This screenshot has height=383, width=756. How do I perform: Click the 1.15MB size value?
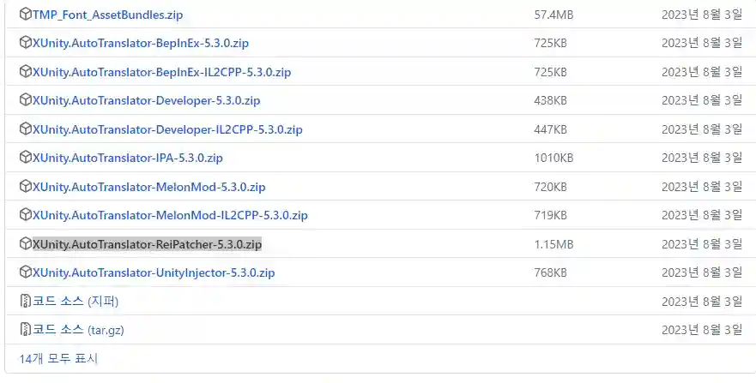coord(553,244)
